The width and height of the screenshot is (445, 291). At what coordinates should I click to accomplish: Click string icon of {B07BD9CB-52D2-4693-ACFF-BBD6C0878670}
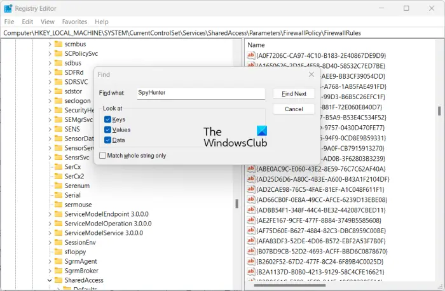click(250, 251)
